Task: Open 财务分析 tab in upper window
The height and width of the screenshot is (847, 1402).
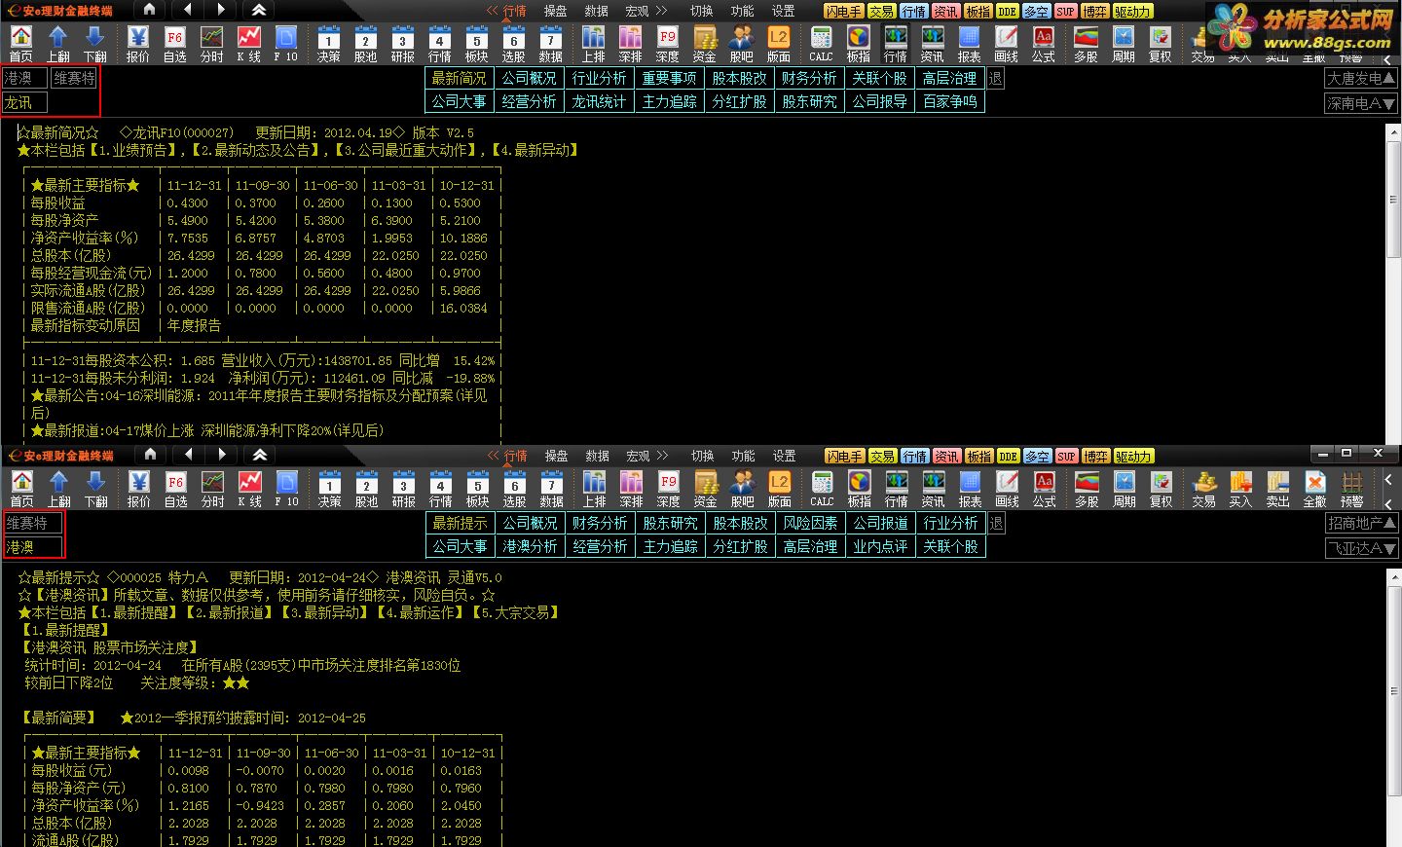Action: pyautogui.click(x=810, y=78)
